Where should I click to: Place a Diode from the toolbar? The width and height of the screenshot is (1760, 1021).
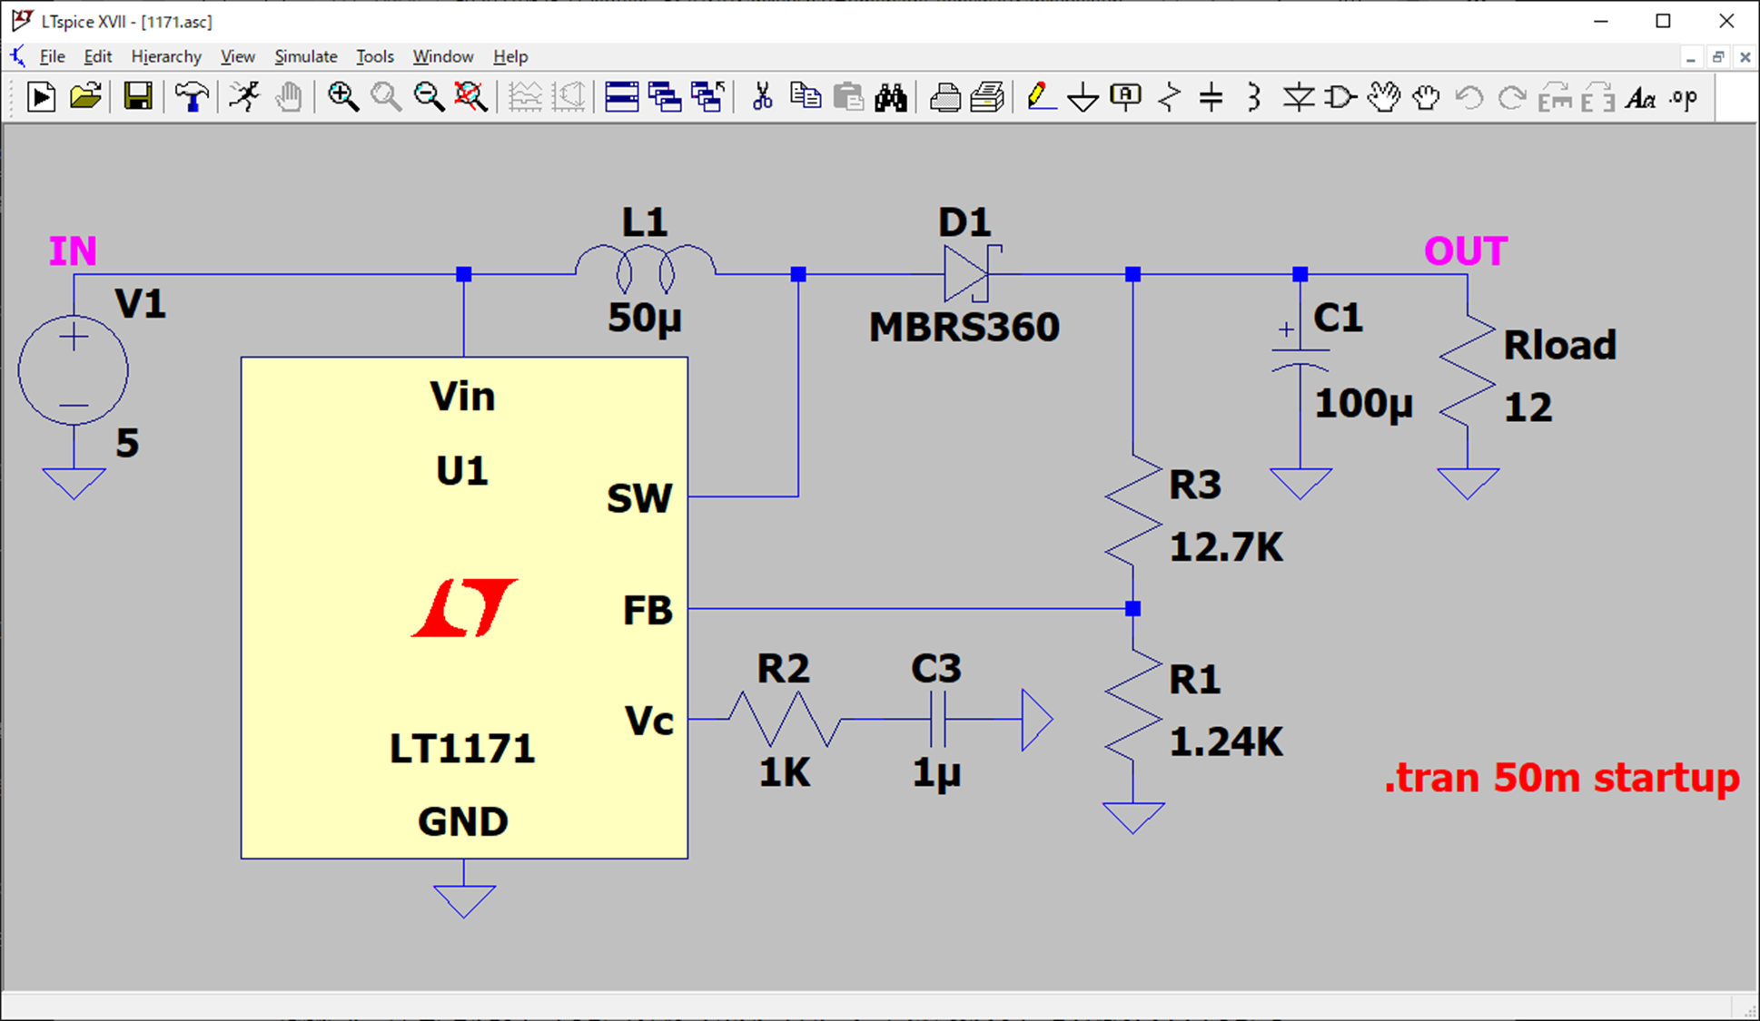coord(1299,96)
